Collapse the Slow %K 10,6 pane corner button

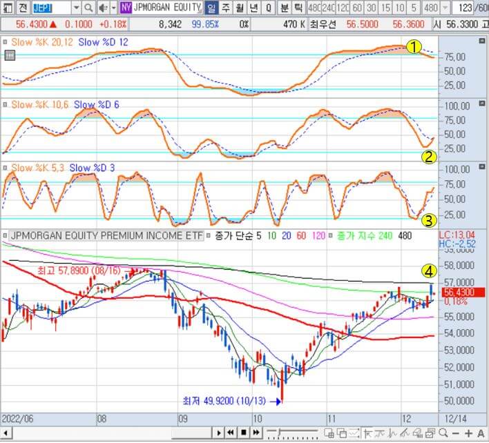click(482, 103)
